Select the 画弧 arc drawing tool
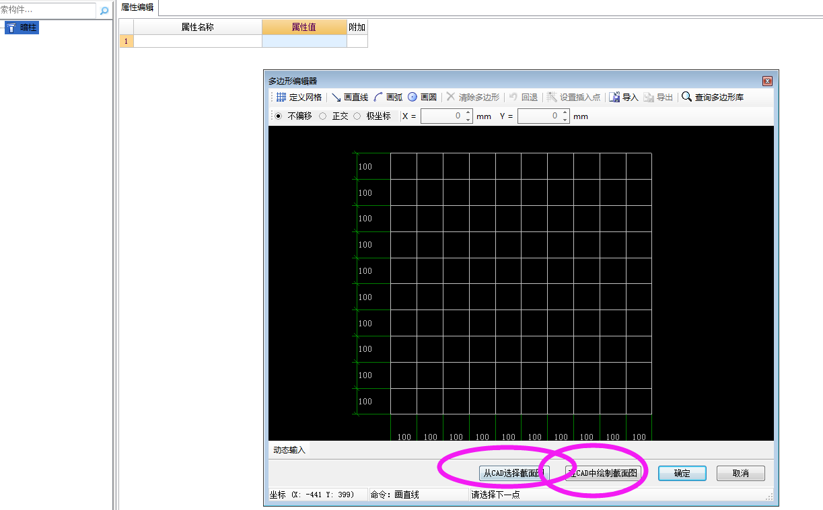This screenshot has height=510, width=823. (388, 98)
